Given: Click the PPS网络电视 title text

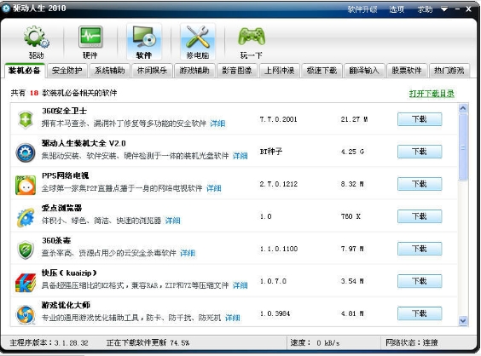Looking at the screenshot, I should 65,175.
